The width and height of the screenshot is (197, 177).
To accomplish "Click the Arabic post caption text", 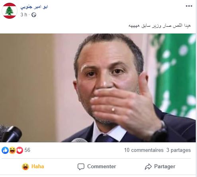I will coord(160,26).
